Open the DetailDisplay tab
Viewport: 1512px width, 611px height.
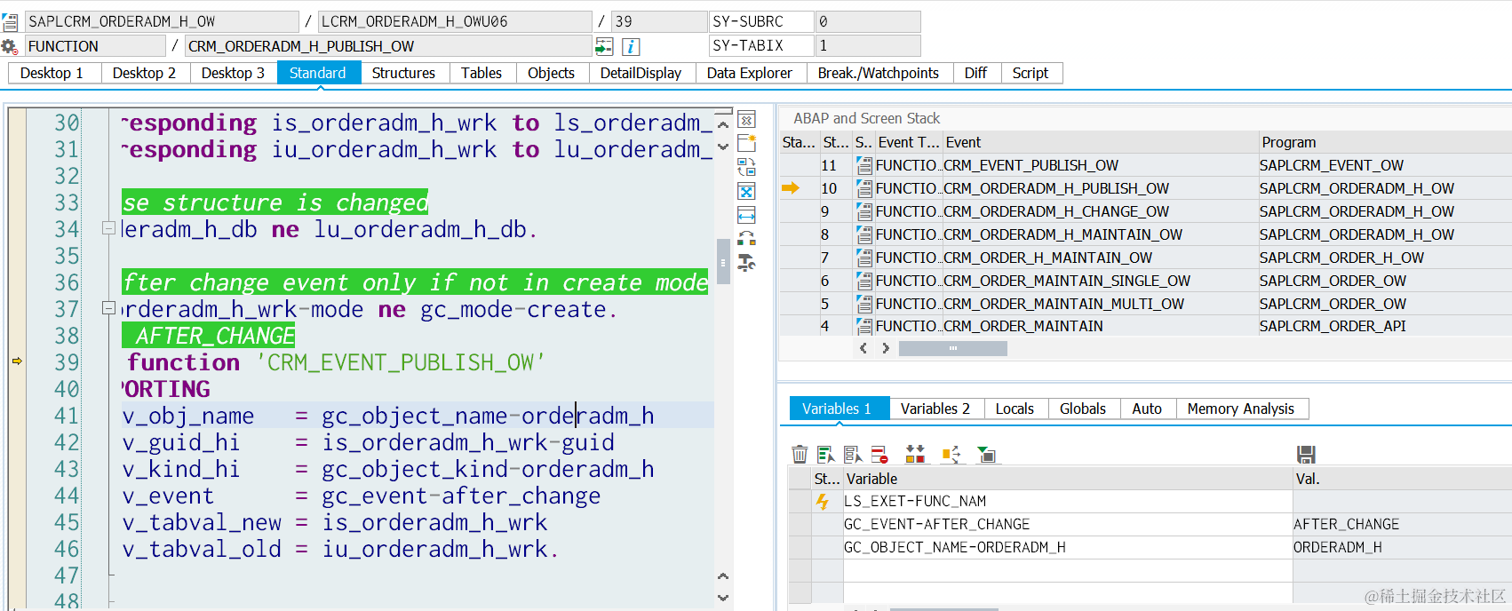(641, 73)
